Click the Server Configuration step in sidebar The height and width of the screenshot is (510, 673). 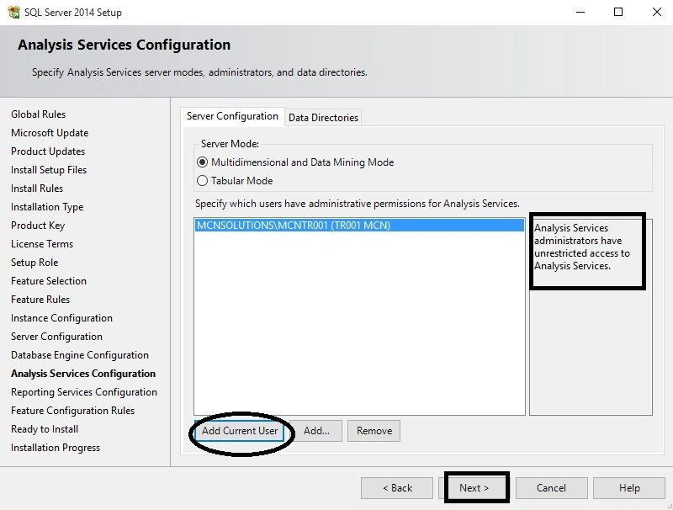(56, 336)
